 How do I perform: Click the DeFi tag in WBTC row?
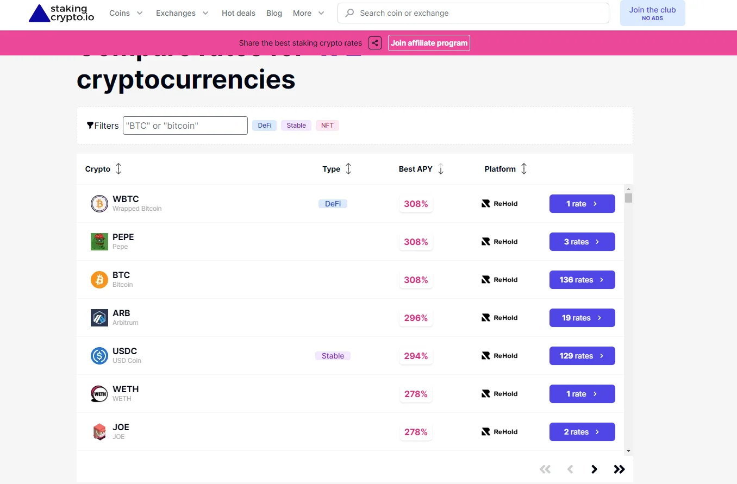point(333,204)
